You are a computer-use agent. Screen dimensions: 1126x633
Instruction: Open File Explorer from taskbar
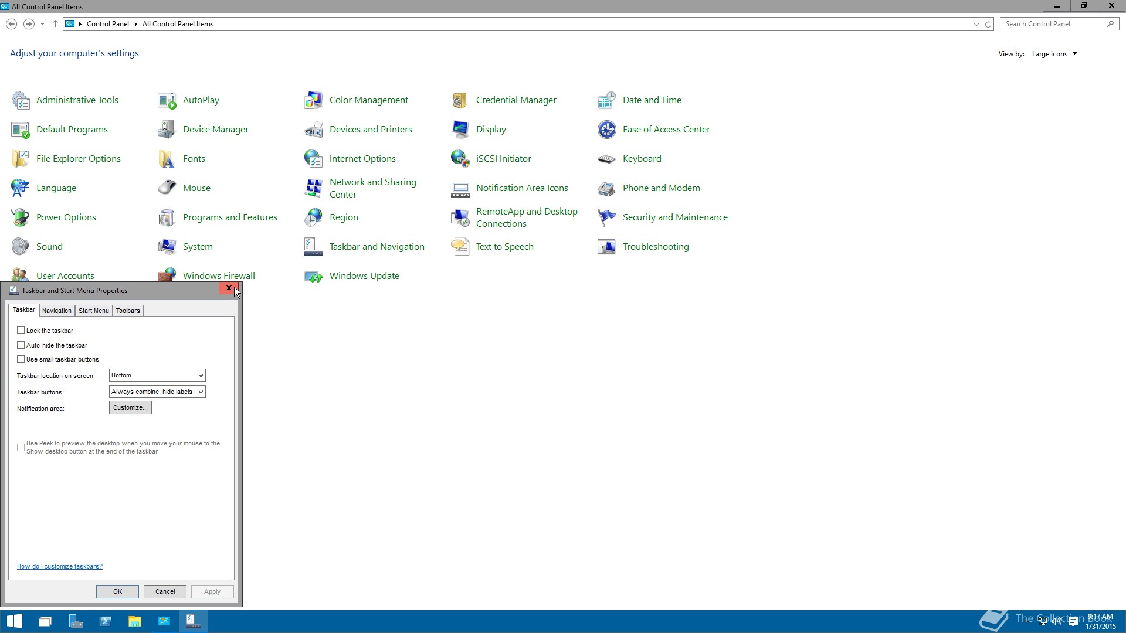135,621
